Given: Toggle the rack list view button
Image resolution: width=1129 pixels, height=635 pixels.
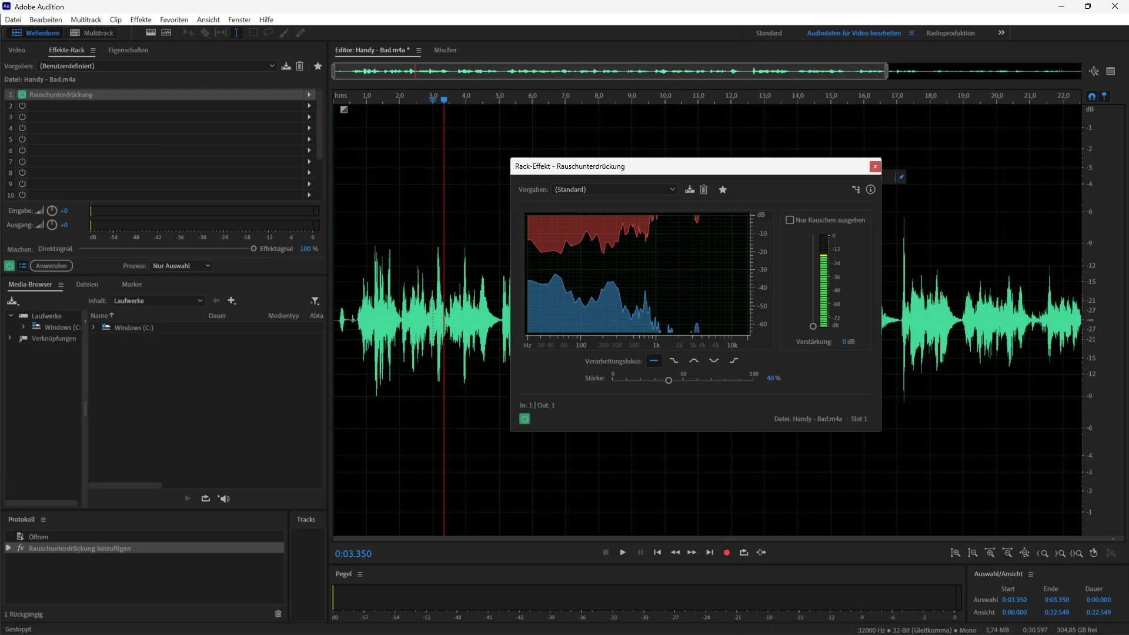Looking at the screenshot, I should 22,266.
